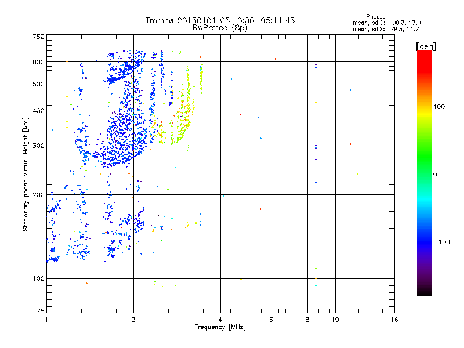The height and width of the screenshot is (348, 464).
Task: Select the 'mean, sd,O: -90.3, 17.0' text
Action: 386,23
